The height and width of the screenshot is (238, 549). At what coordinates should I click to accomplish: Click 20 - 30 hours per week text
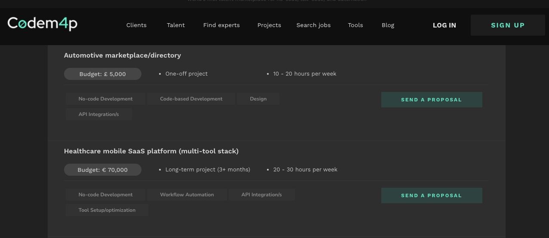pyautogui.click(x=305, y=170)
